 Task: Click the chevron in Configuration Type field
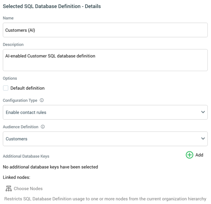coord(203,112)
